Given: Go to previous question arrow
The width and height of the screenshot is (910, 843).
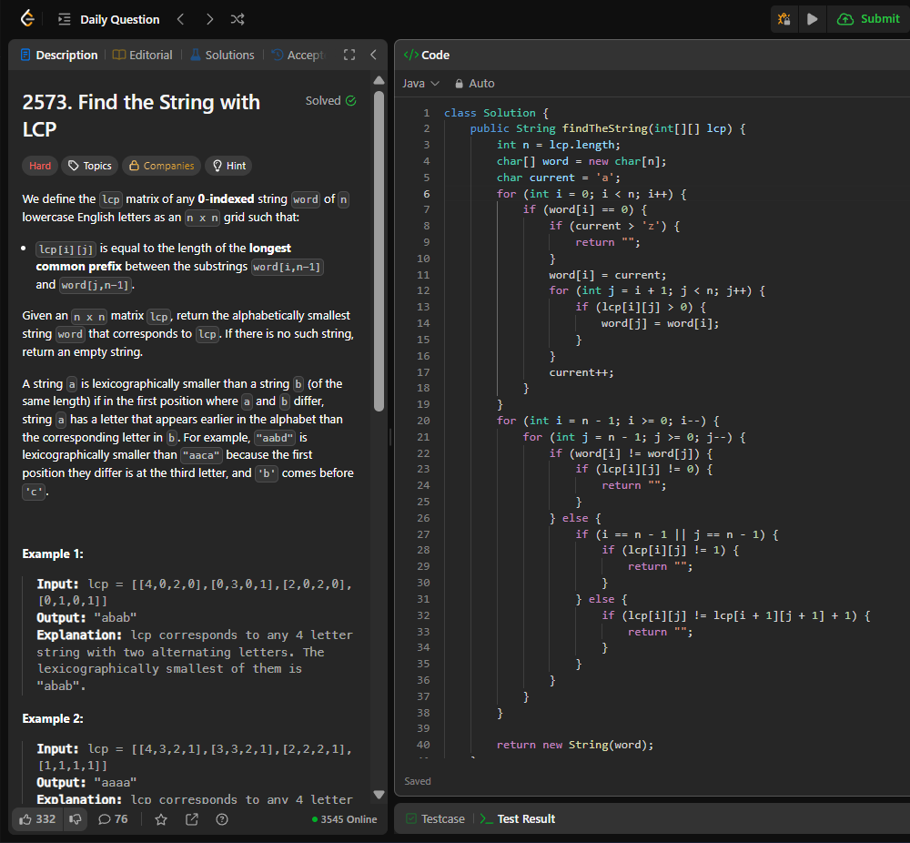Looking at the screenshot, I should [180, 19].
